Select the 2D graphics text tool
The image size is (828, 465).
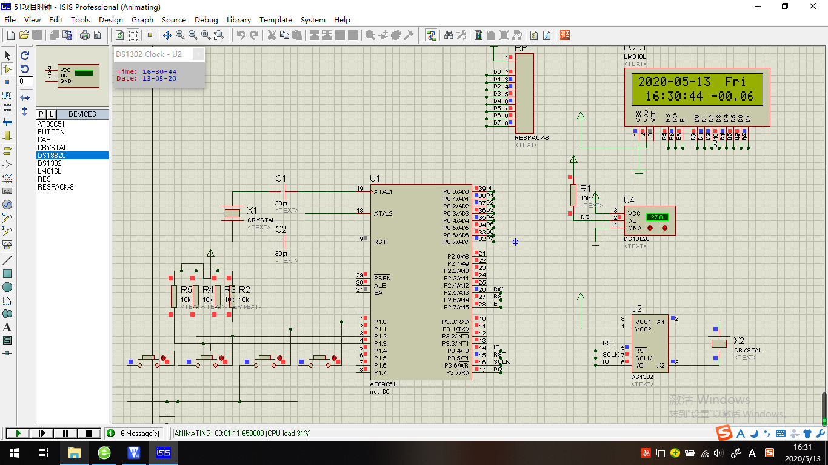click(7, 327)
